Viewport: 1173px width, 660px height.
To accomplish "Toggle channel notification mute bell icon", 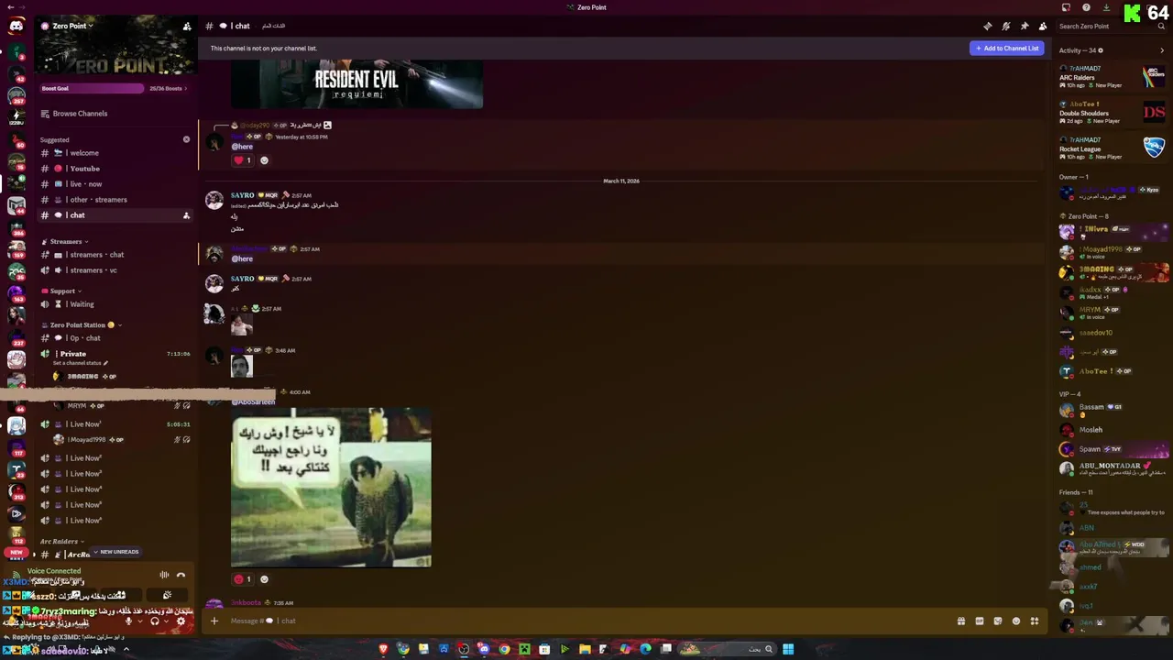I will tap(1005, 26).
